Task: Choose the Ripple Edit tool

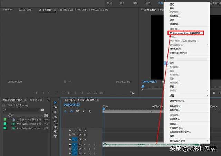Action: coord(55,112)
